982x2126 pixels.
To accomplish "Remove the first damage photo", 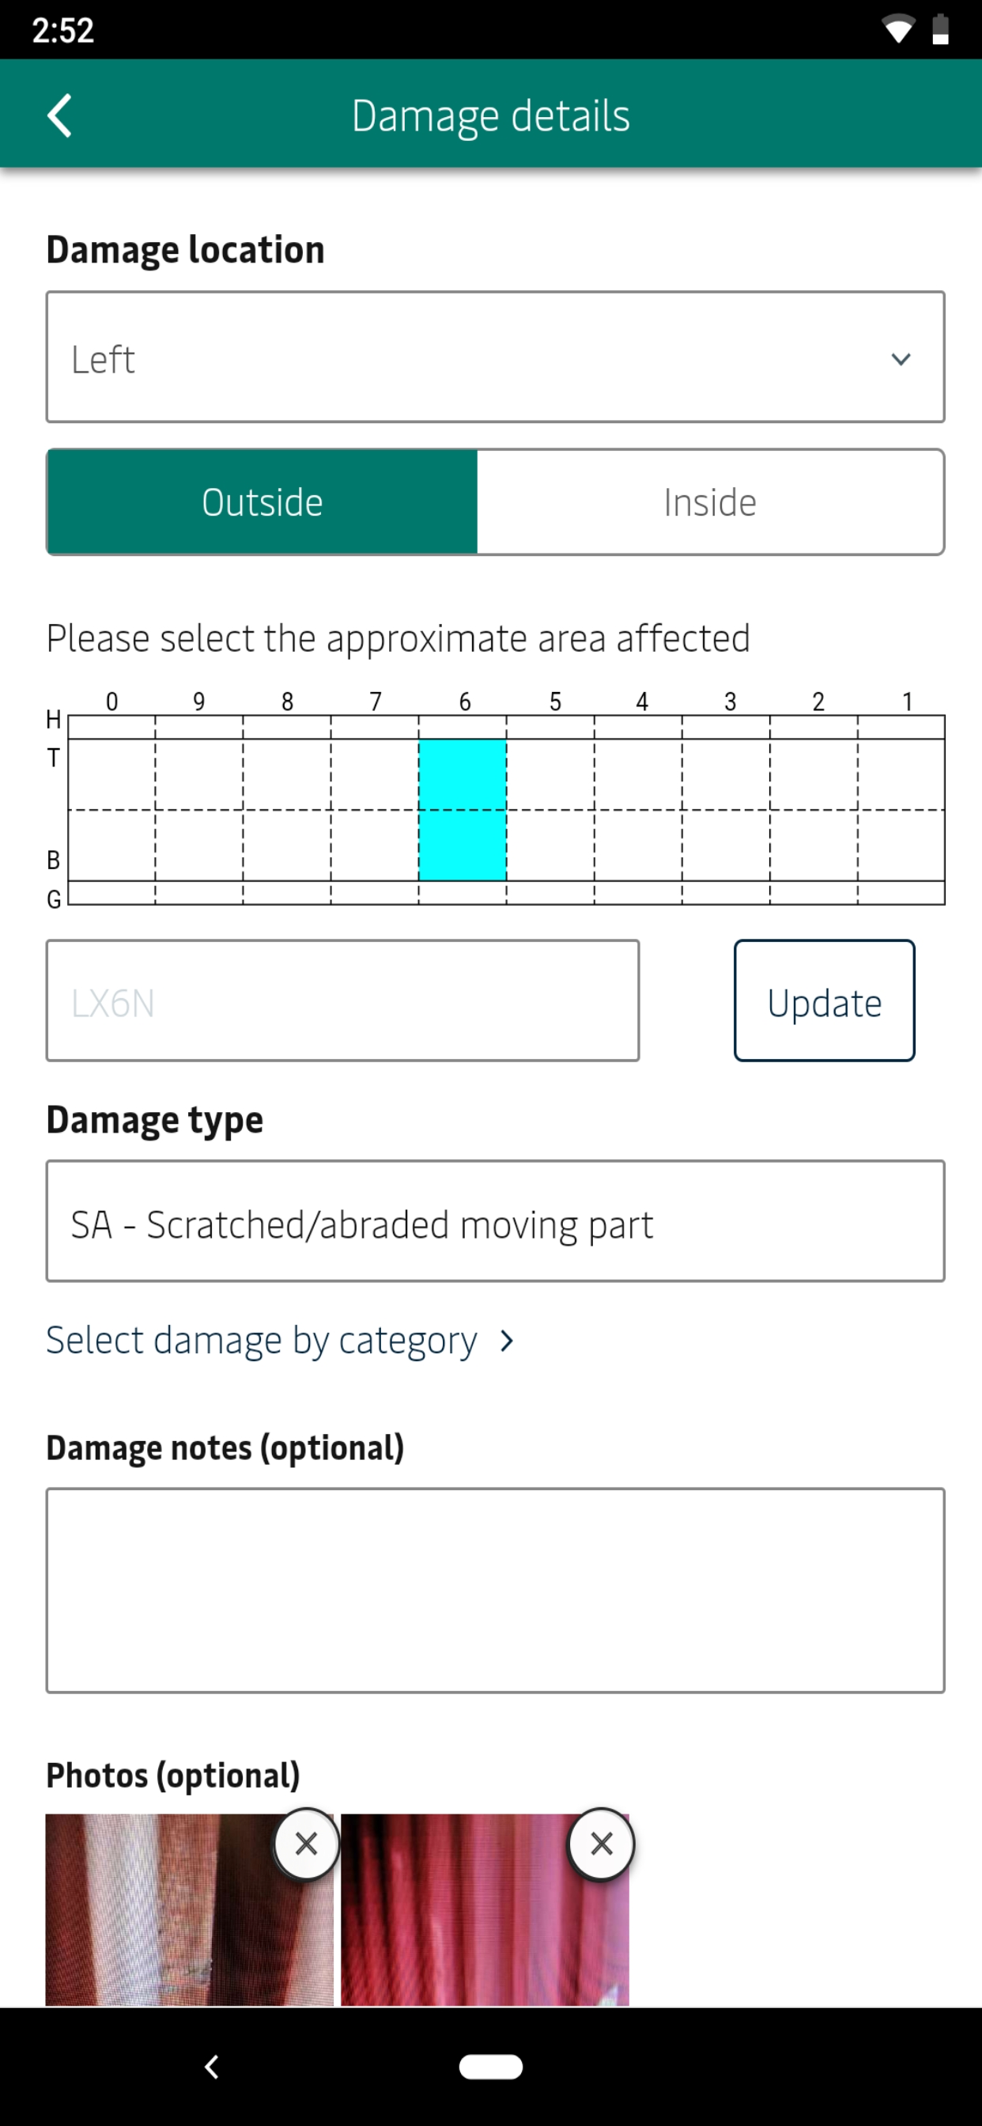I will pyautogui.click(x=306, y=1844).
